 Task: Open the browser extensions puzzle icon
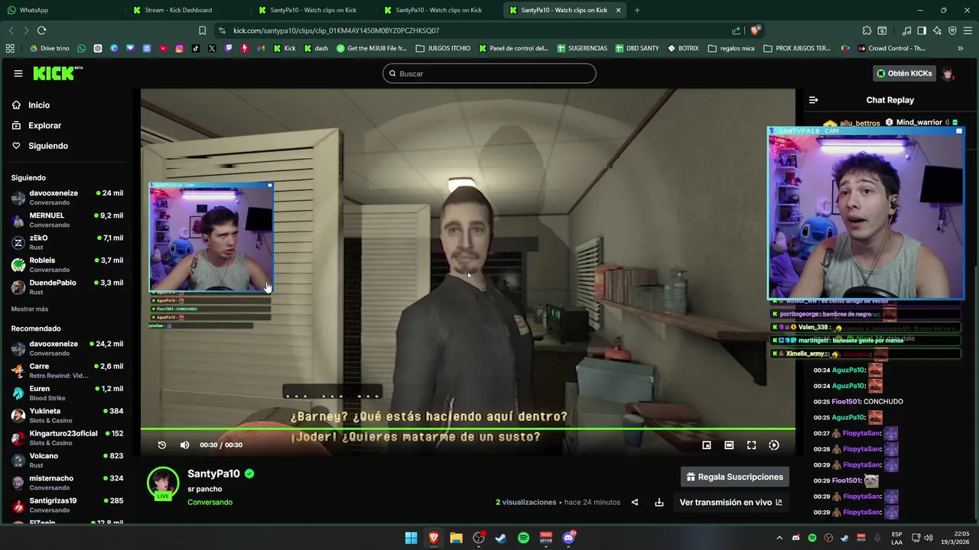tap(867, 31)
